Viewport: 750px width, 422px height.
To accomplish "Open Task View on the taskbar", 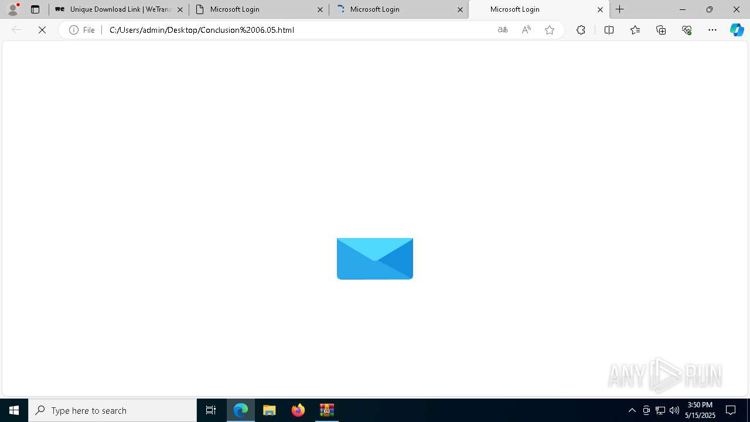I will [x=211, y=410].
